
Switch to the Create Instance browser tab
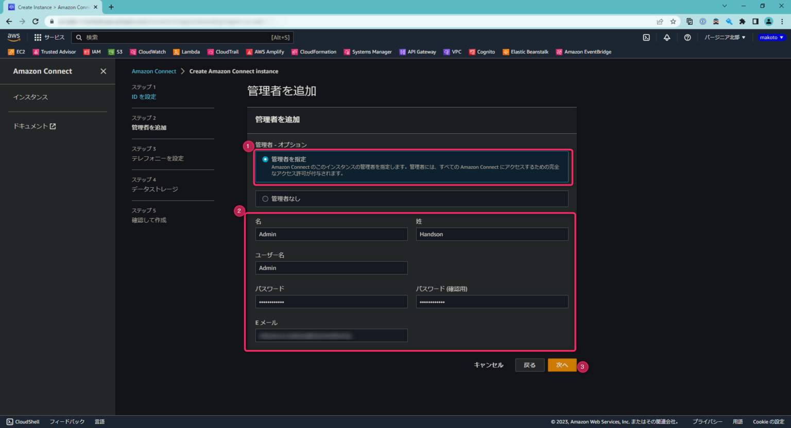point(51,7)
